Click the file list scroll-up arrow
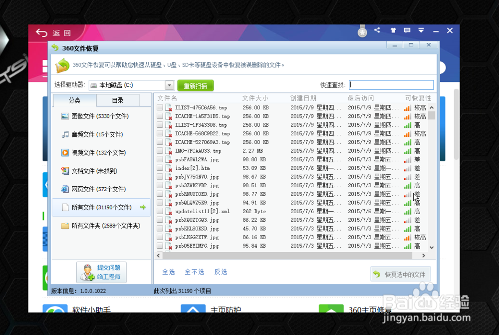 tap(432, 108)
